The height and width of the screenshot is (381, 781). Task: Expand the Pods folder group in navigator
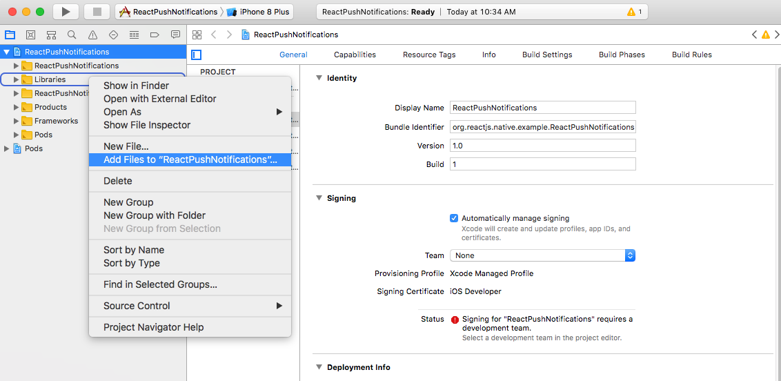tap(17, 135)
